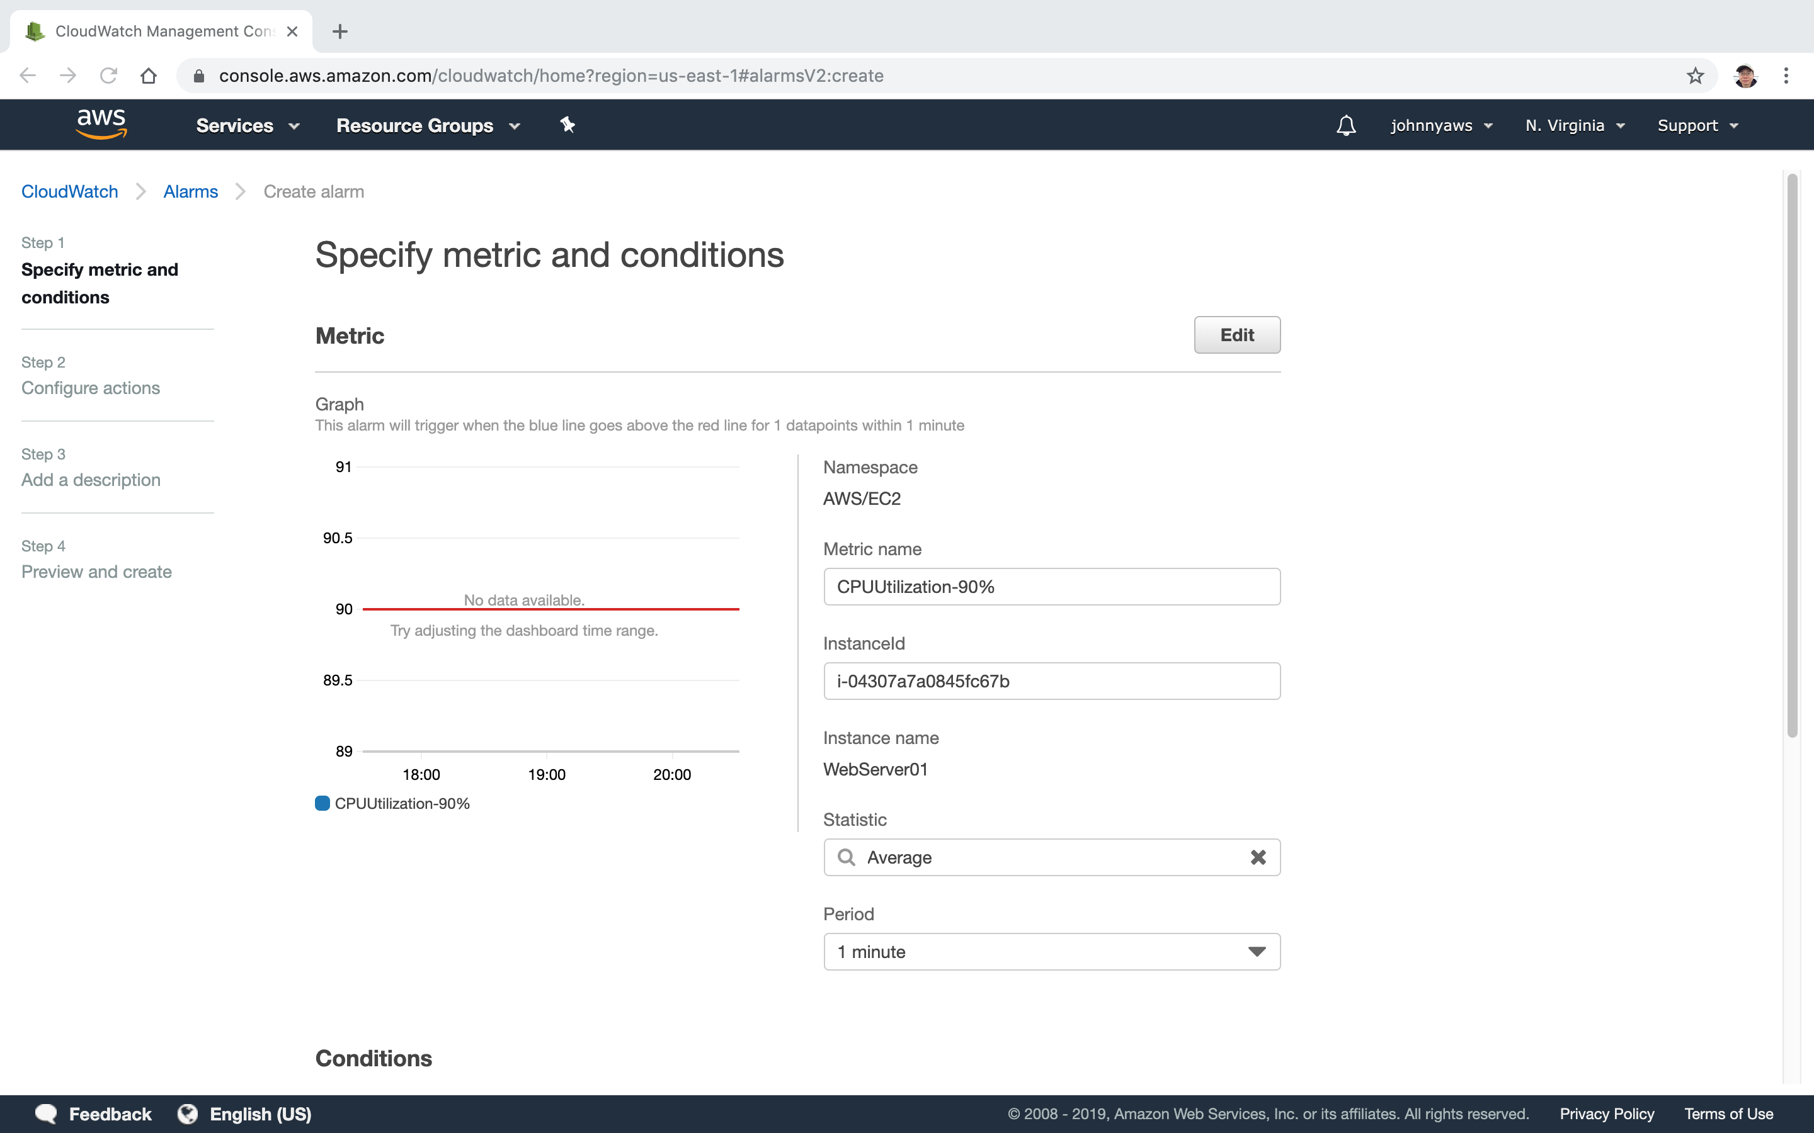Click the Metric name input field
This screenshot has width=1814, height=1133.
(x=1052, y=587)
